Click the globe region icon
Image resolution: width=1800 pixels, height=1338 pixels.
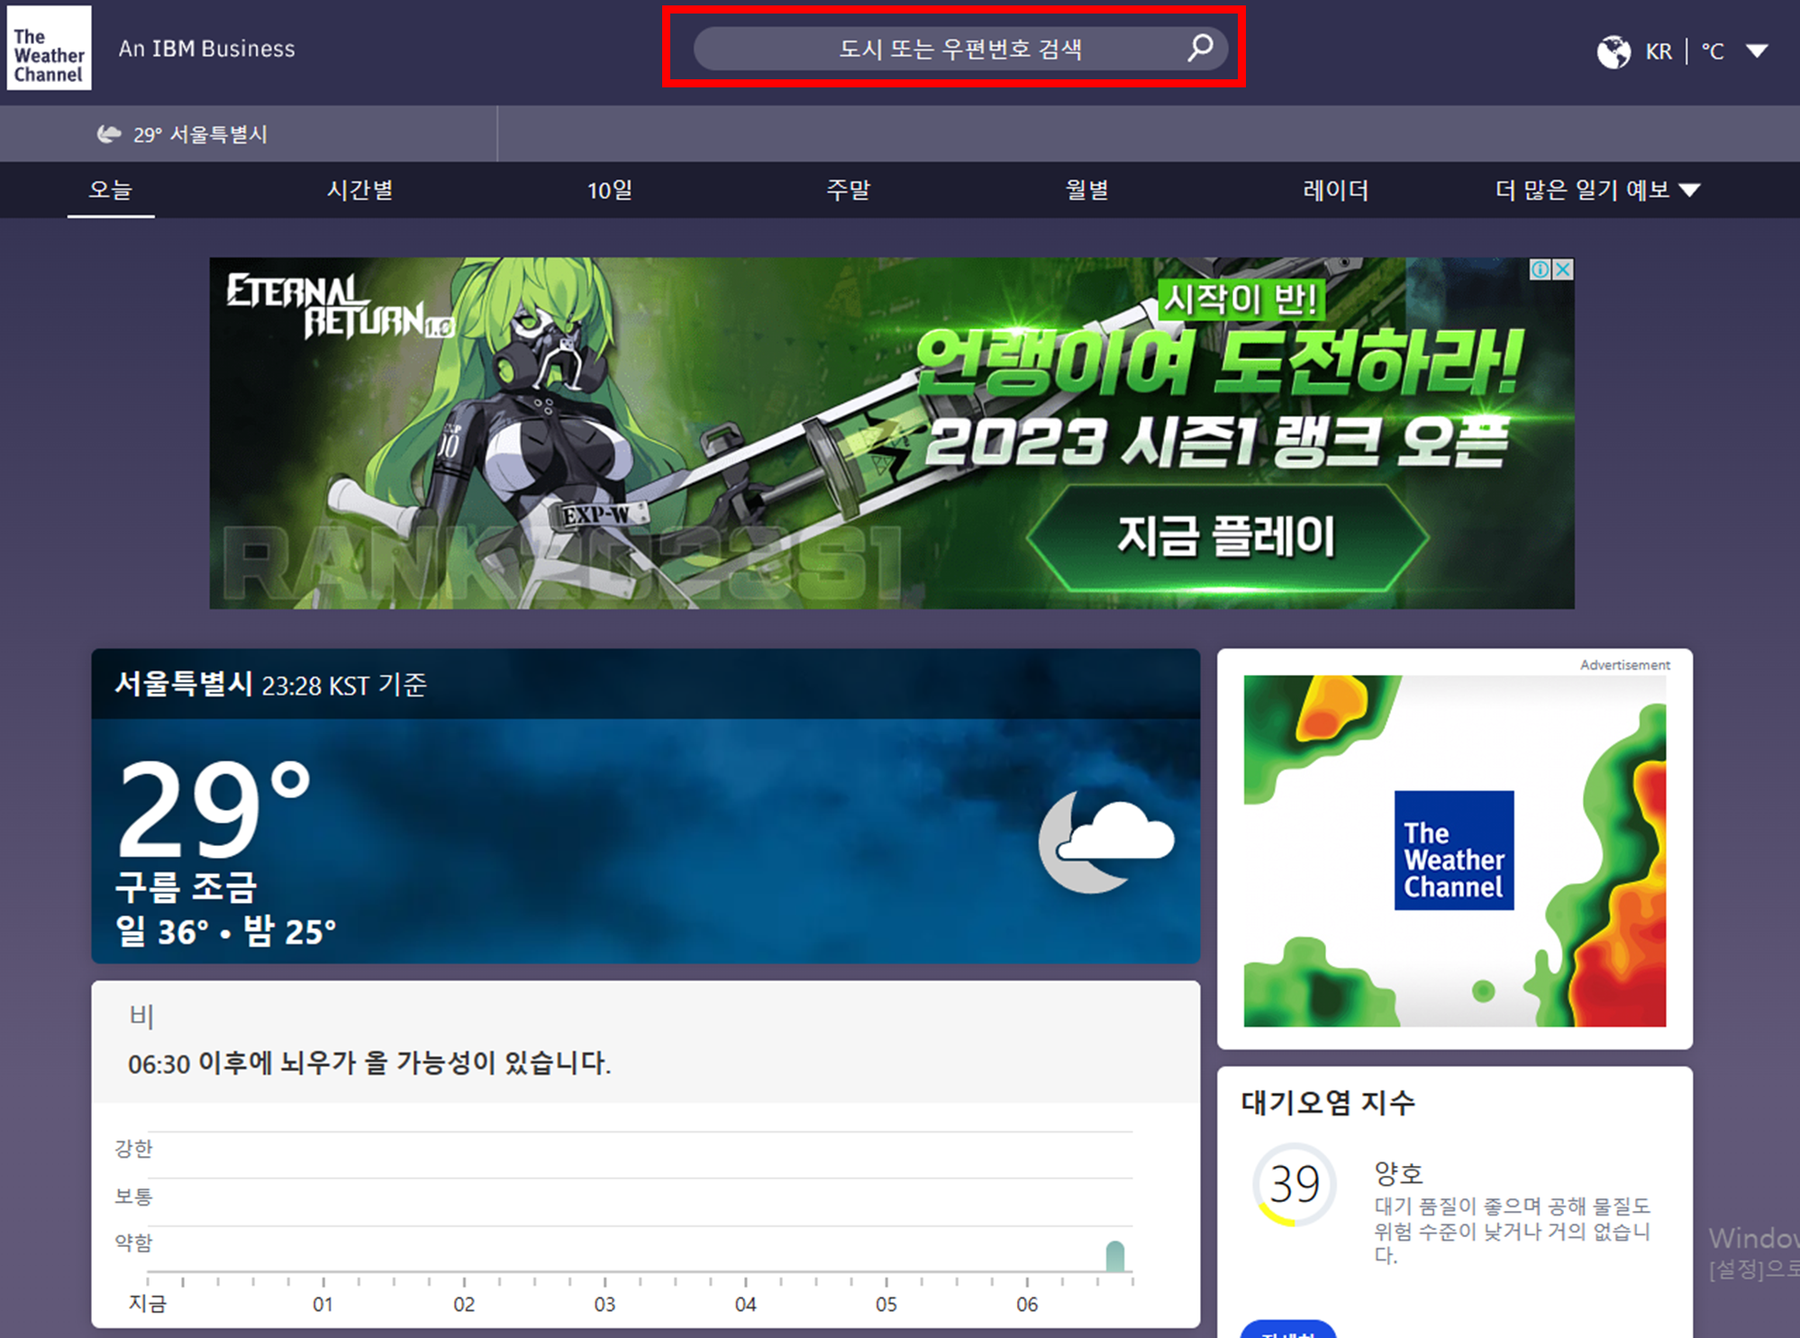pyautogui.click(x=1614, y=51)
